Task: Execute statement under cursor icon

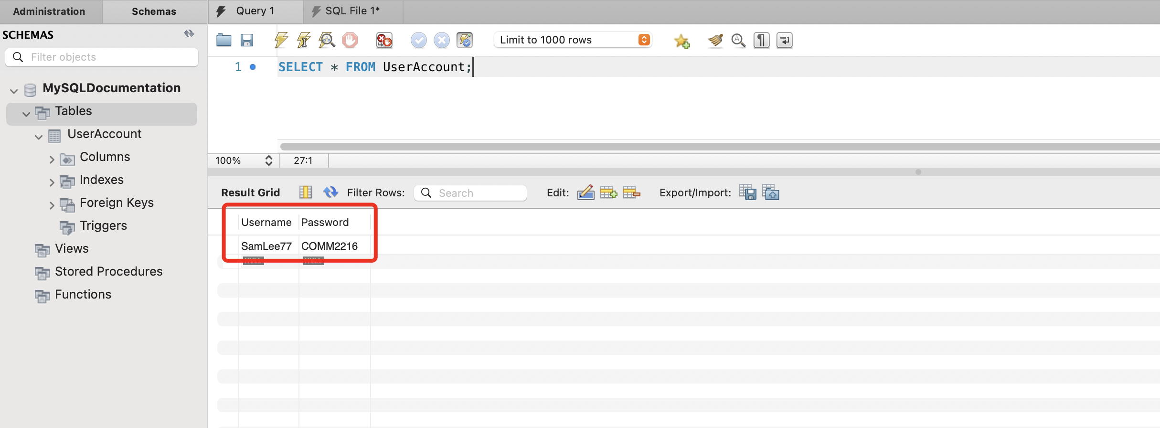Action: point(304,40)
